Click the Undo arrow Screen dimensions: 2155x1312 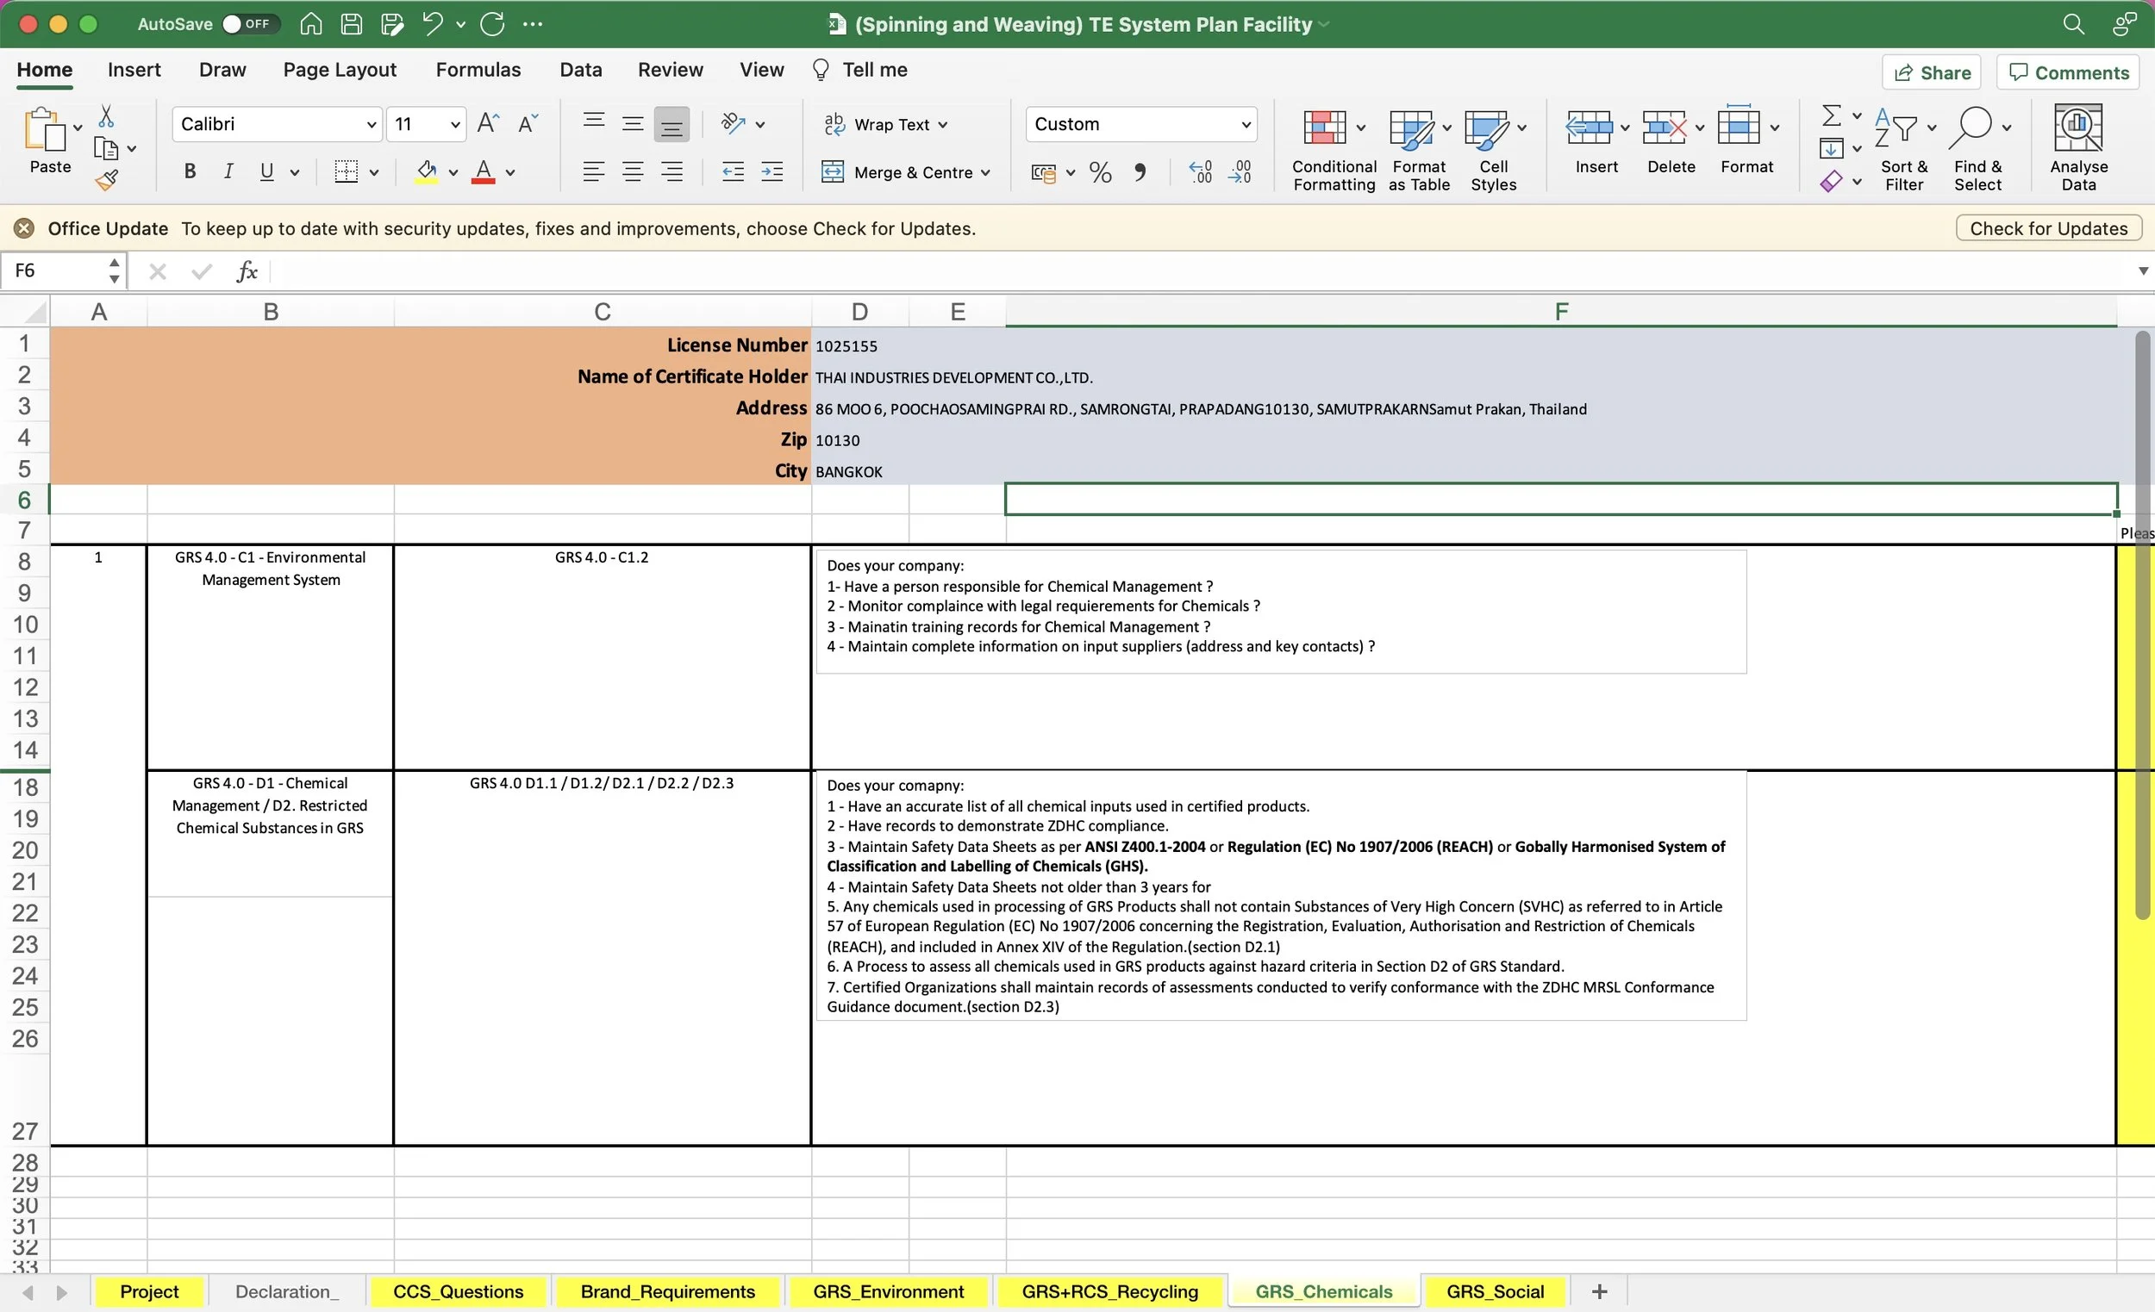pyautogui.click(x=432, y=23)
